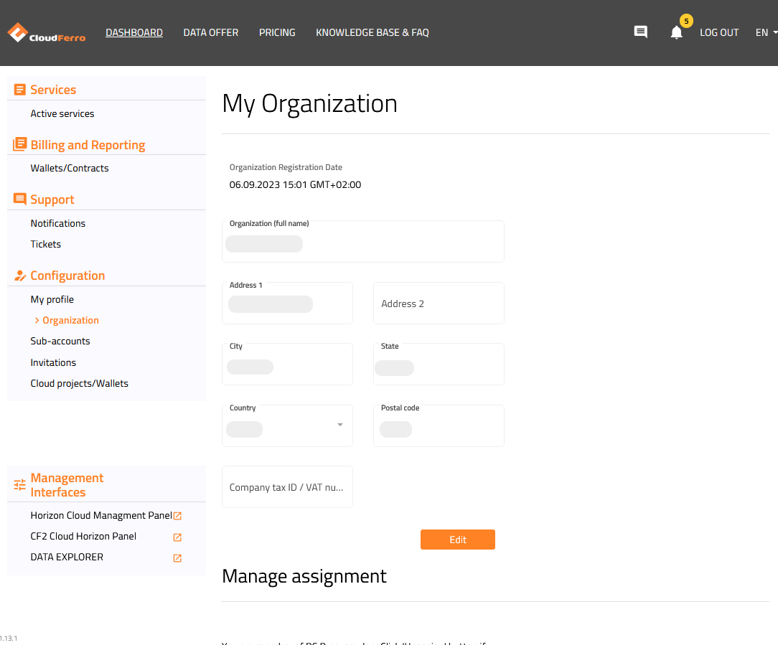Open DATA EXPLORER external link icon

coord(177,557)
